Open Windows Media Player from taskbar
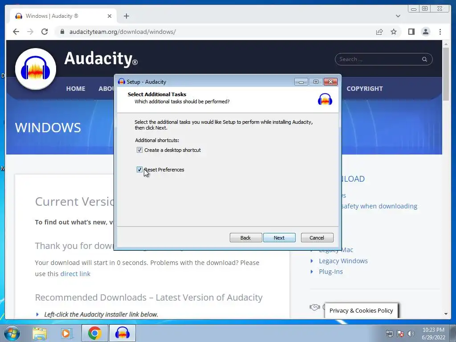 [67, 333]
